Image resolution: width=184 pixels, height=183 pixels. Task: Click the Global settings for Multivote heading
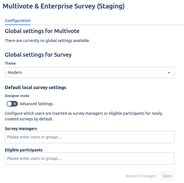tap(42, 31)
